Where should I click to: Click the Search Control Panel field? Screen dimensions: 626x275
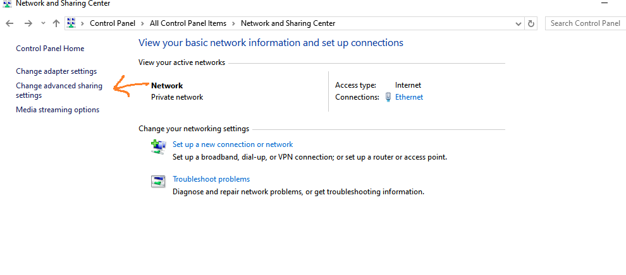[x=586, y=23]
